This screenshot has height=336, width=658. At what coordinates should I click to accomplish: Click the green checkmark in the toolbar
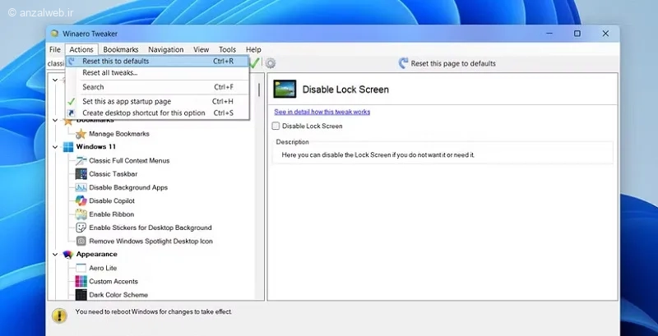pos(254,63)
